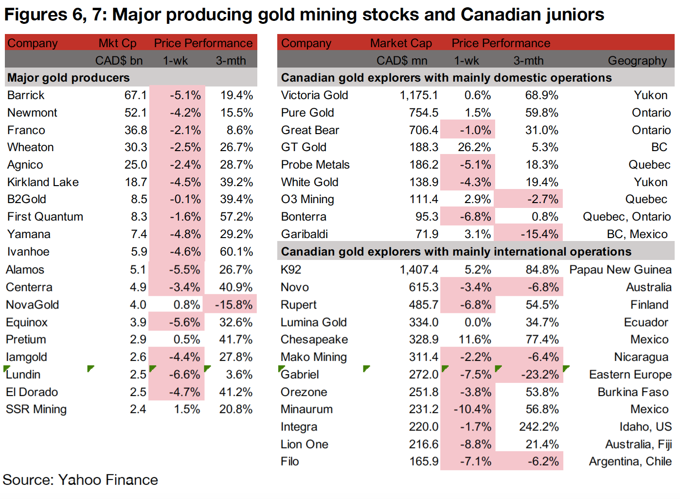Click the pink Minaurum -10.4% cell
Image resolution: width=680 pixels, height=499 pixels.
(x=472, y=409)
